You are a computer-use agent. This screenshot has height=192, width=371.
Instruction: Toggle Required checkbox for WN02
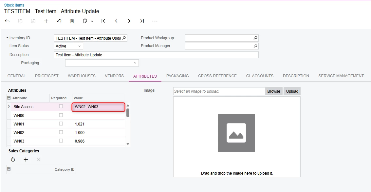pos(61,132)
